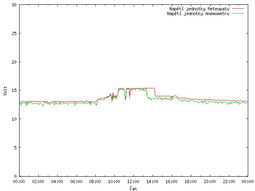
Task: Click the x-axis label 20:00
Action: (210, 181)
